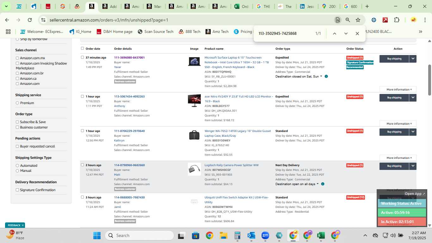Image resolution: width=432 pixels, height=243 pixels.
Task: Expand Buy shipping dropdown for Microsoft Surface order
Action: 413,59
